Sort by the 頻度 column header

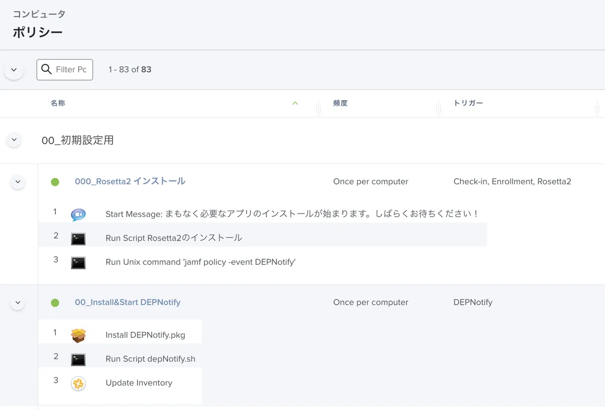340,103
